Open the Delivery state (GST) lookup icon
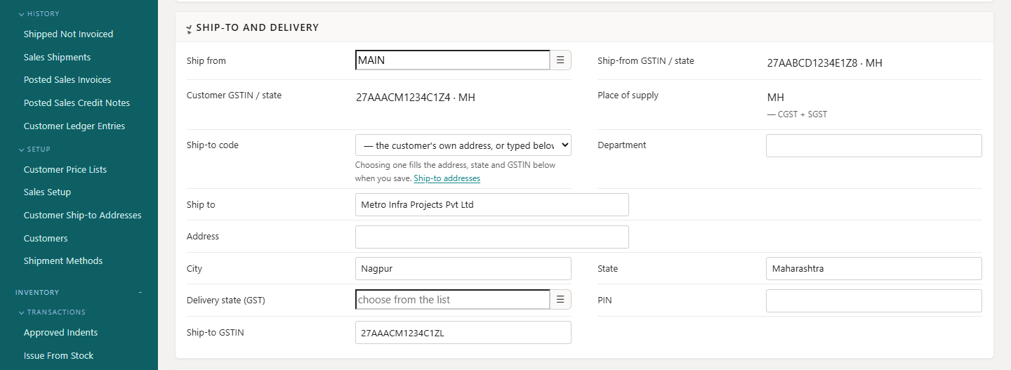This screenshot has height=370, width=1011. (x=560, y=300)
